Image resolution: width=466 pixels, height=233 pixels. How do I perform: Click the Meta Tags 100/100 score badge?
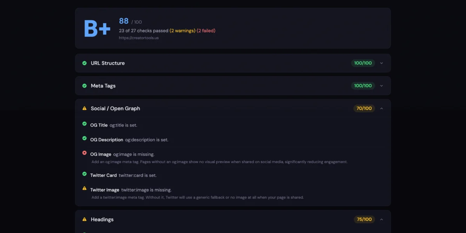(x=363, y=86)
